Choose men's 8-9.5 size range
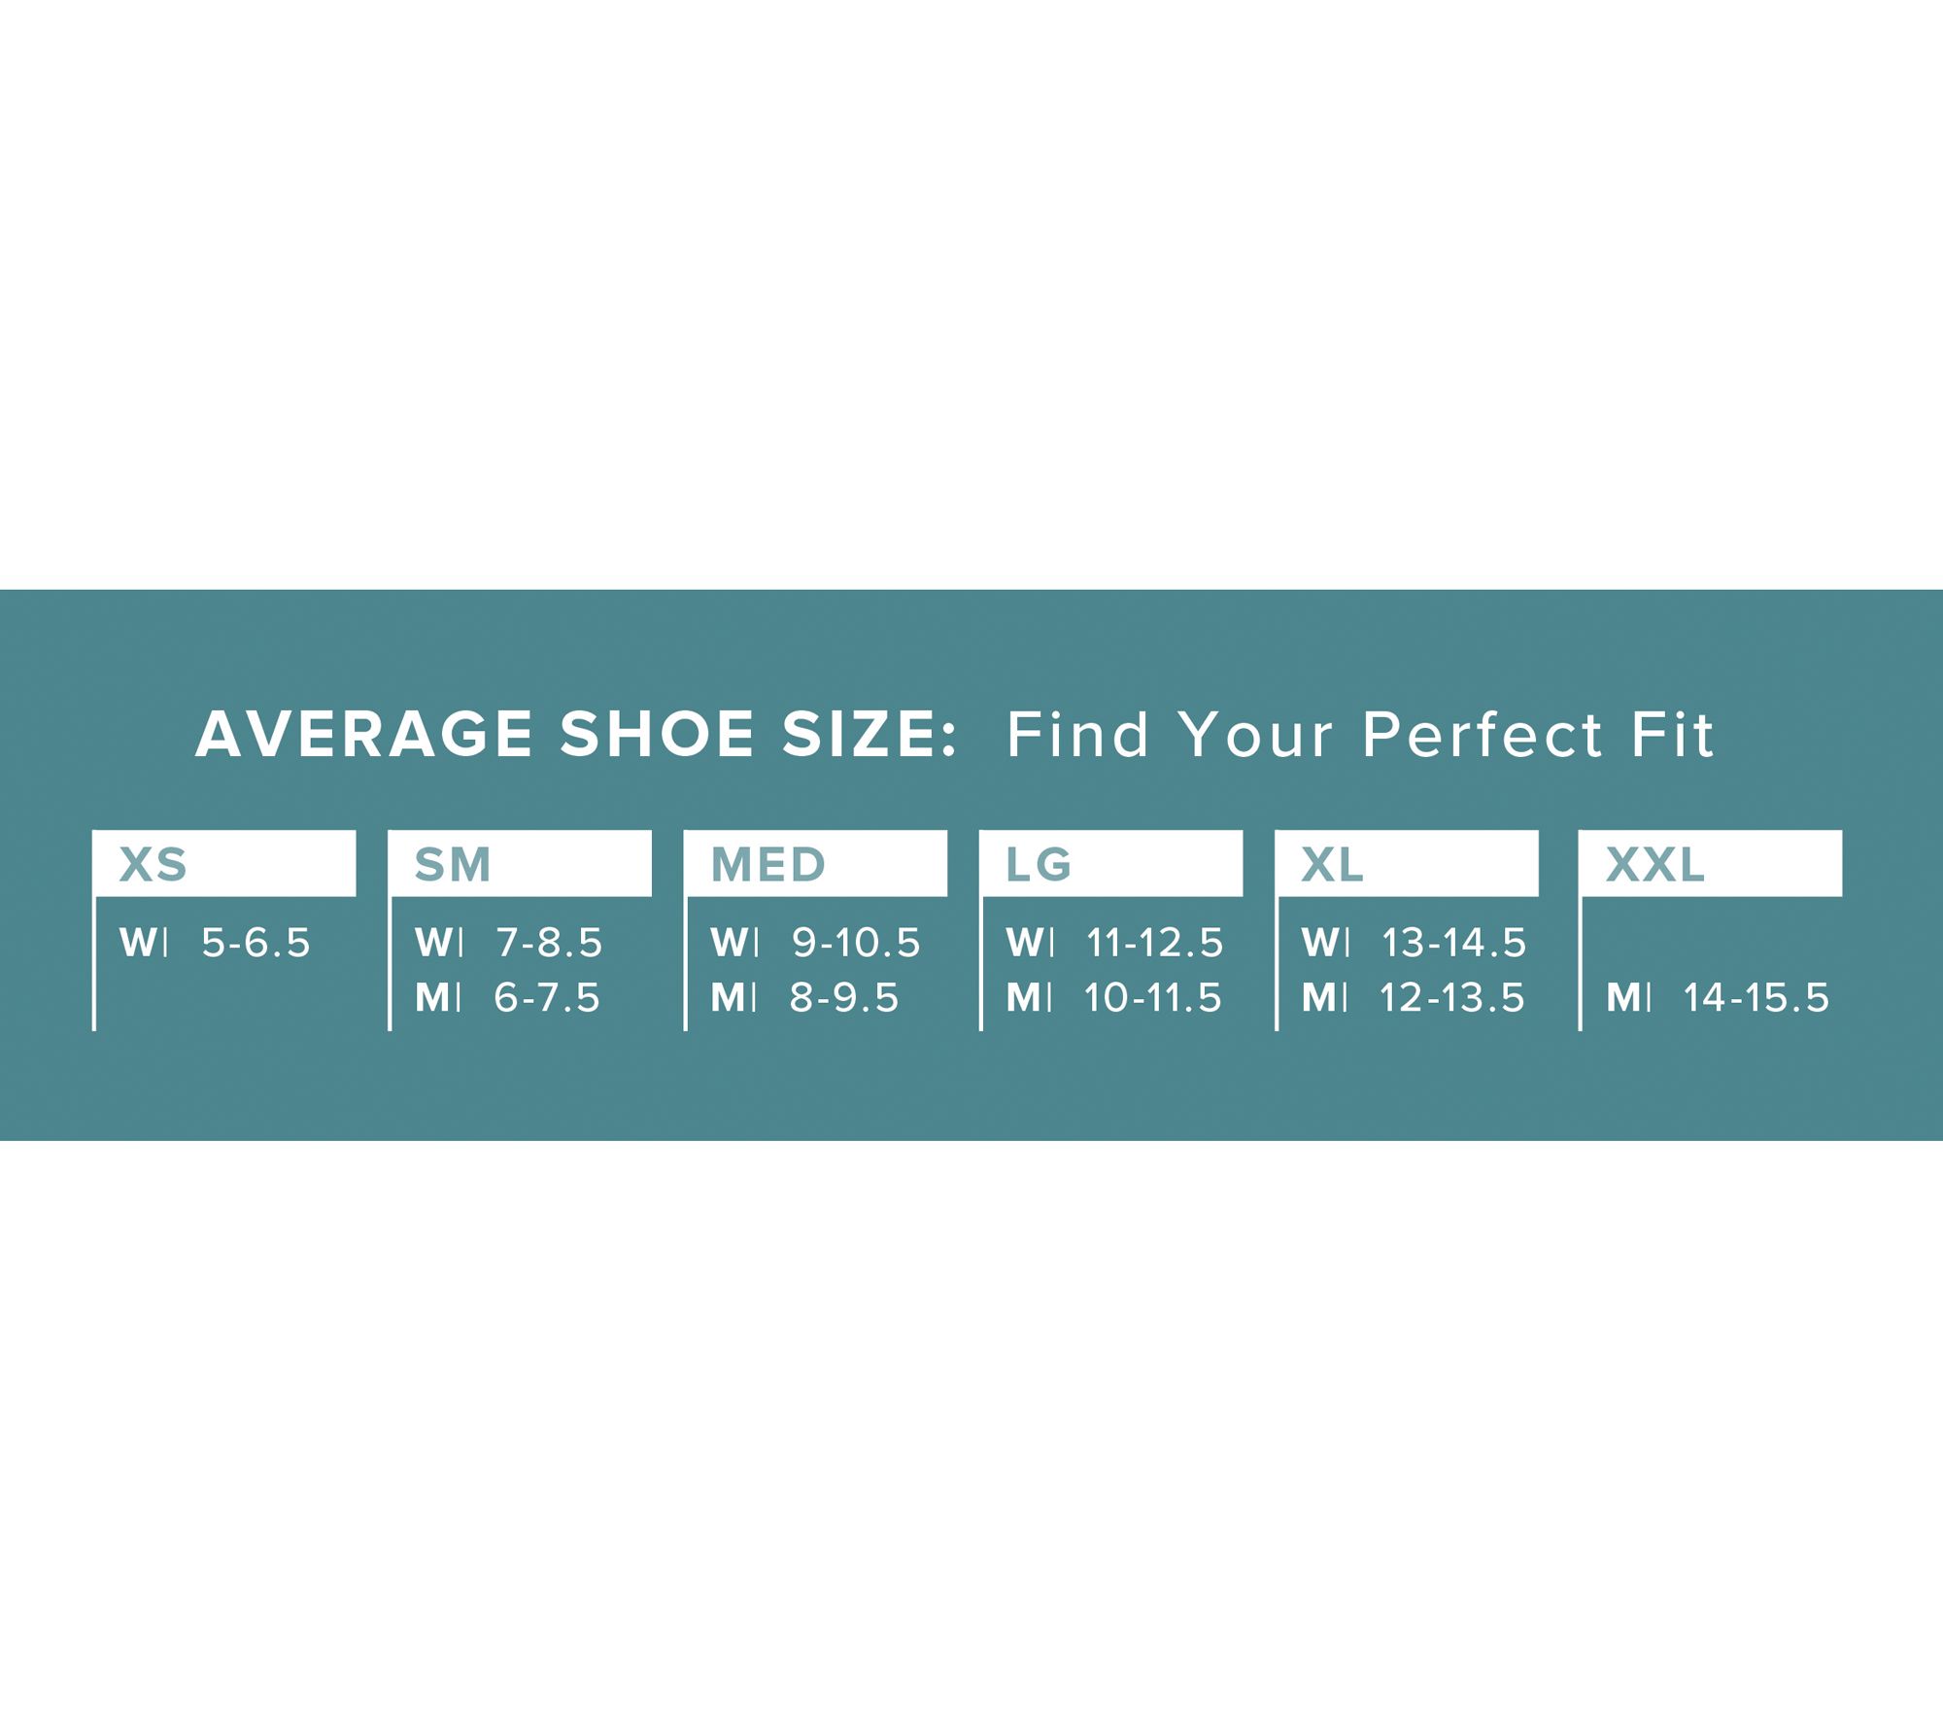The width and height of the screenshot is (1943, 1728). [843, 998]
